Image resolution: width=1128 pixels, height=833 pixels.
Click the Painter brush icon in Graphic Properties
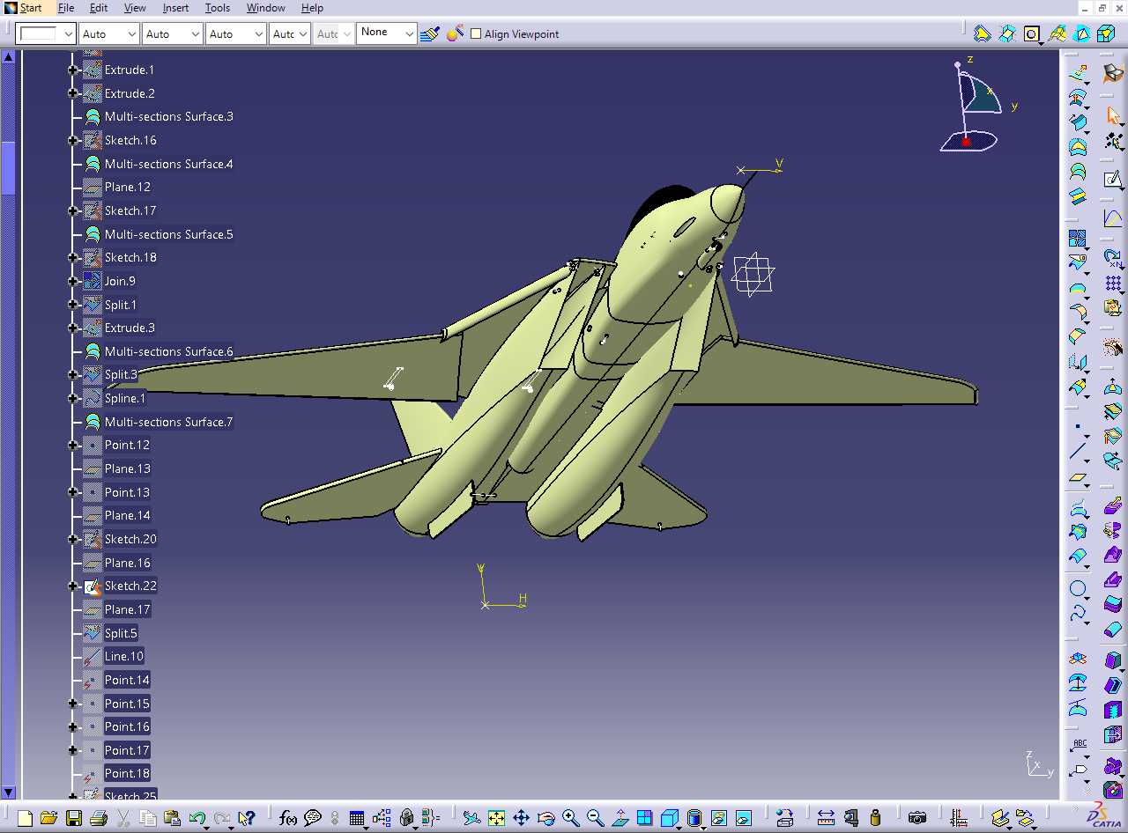430,33
